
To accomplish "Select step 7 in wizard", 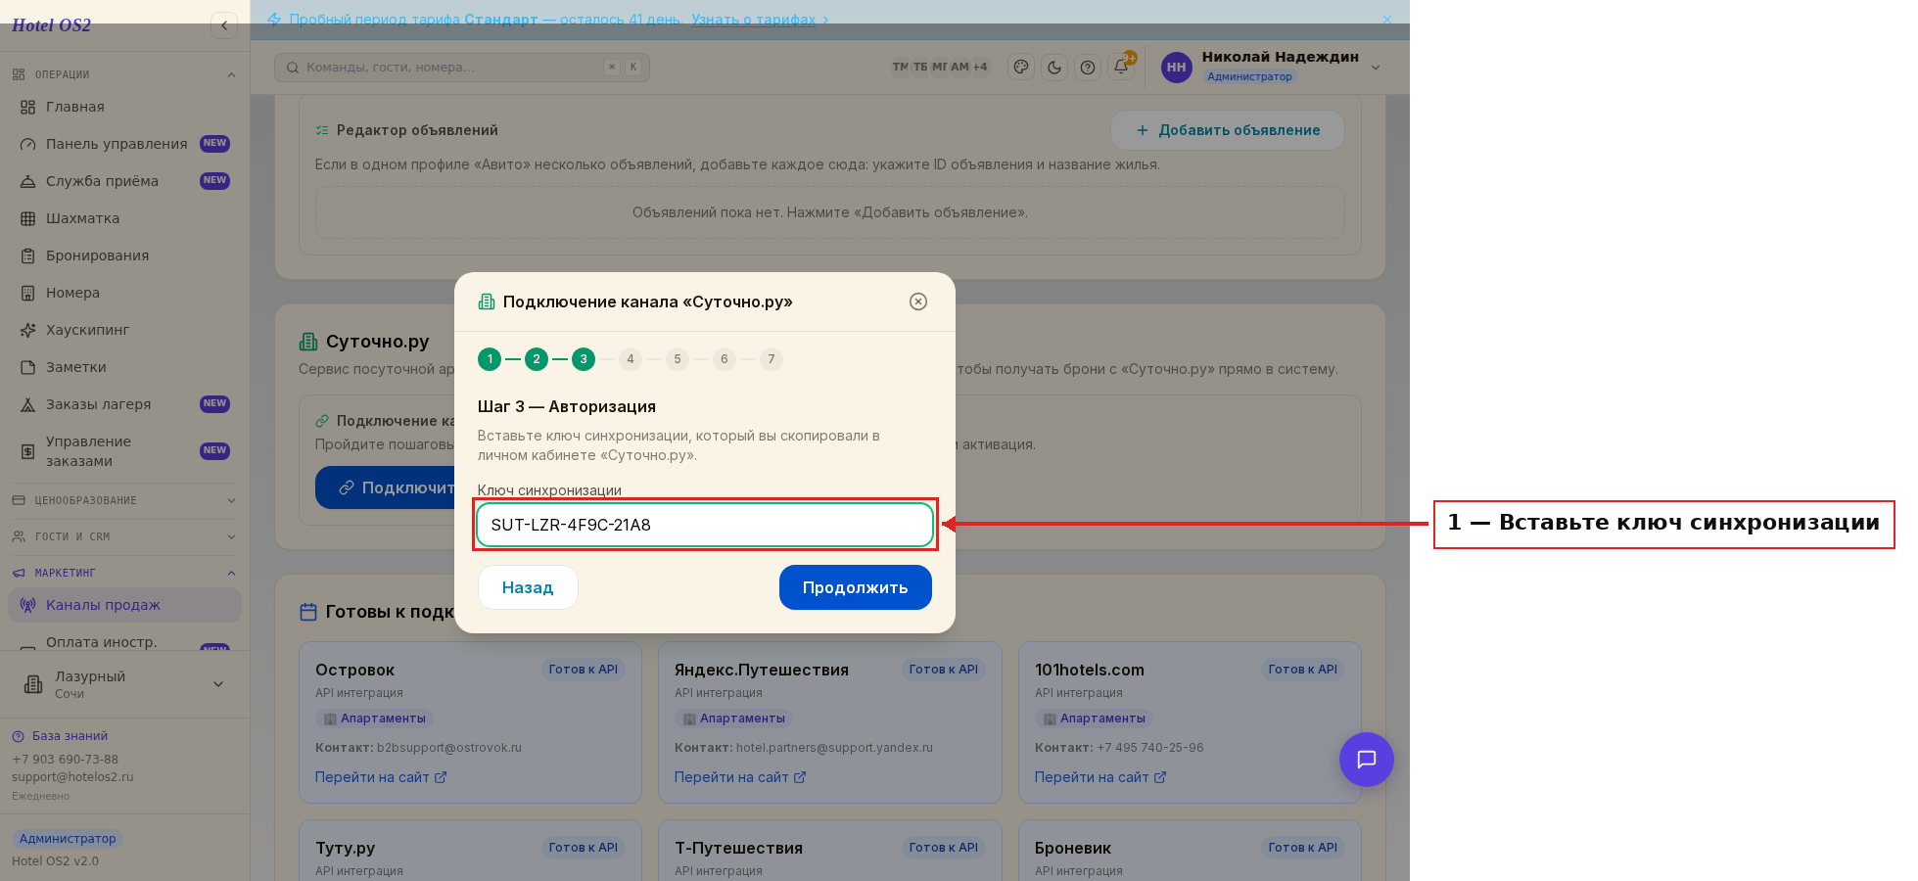I will click(772, 359).
